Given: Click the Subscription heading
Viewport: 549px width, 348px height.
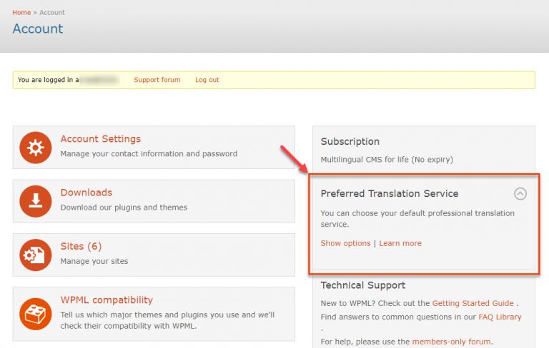Looking at the screenshot, I should pyautogui.click(x=350, y=141).
